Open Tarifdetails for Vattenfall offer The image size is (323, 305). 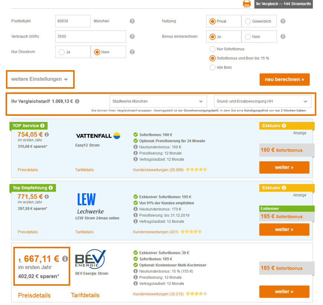click(x=84, y=170)
